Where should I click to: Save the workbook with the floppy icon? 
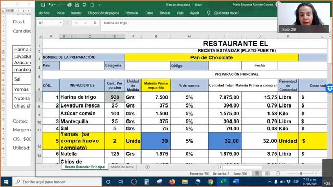tap(43, 5)
